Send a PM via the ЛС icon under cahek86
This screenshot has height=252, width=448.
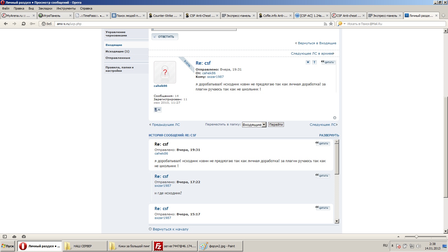tap(158, 110)
